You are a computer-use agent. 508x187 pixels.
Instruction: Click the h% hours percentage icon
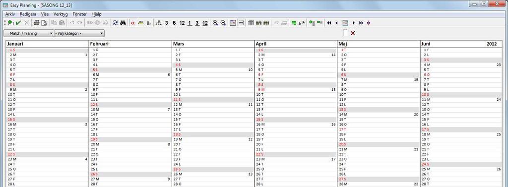[x=302, y=23]
